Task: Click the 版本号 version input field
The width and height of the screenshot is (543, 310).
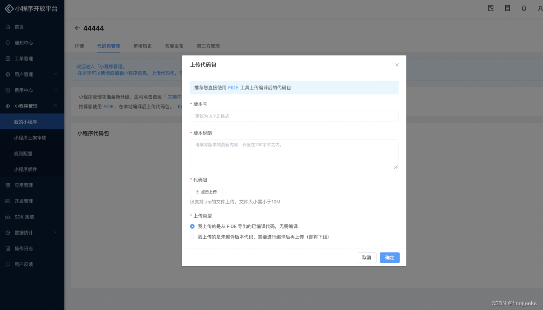Action: pos(294,116)
